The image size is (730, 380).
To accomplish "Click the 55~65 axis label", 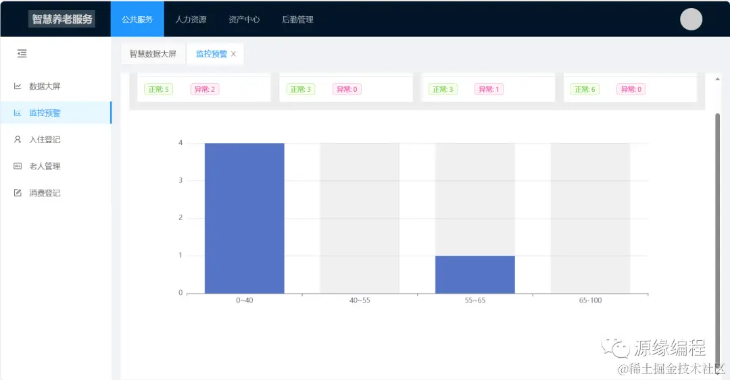I will [475, 300].
